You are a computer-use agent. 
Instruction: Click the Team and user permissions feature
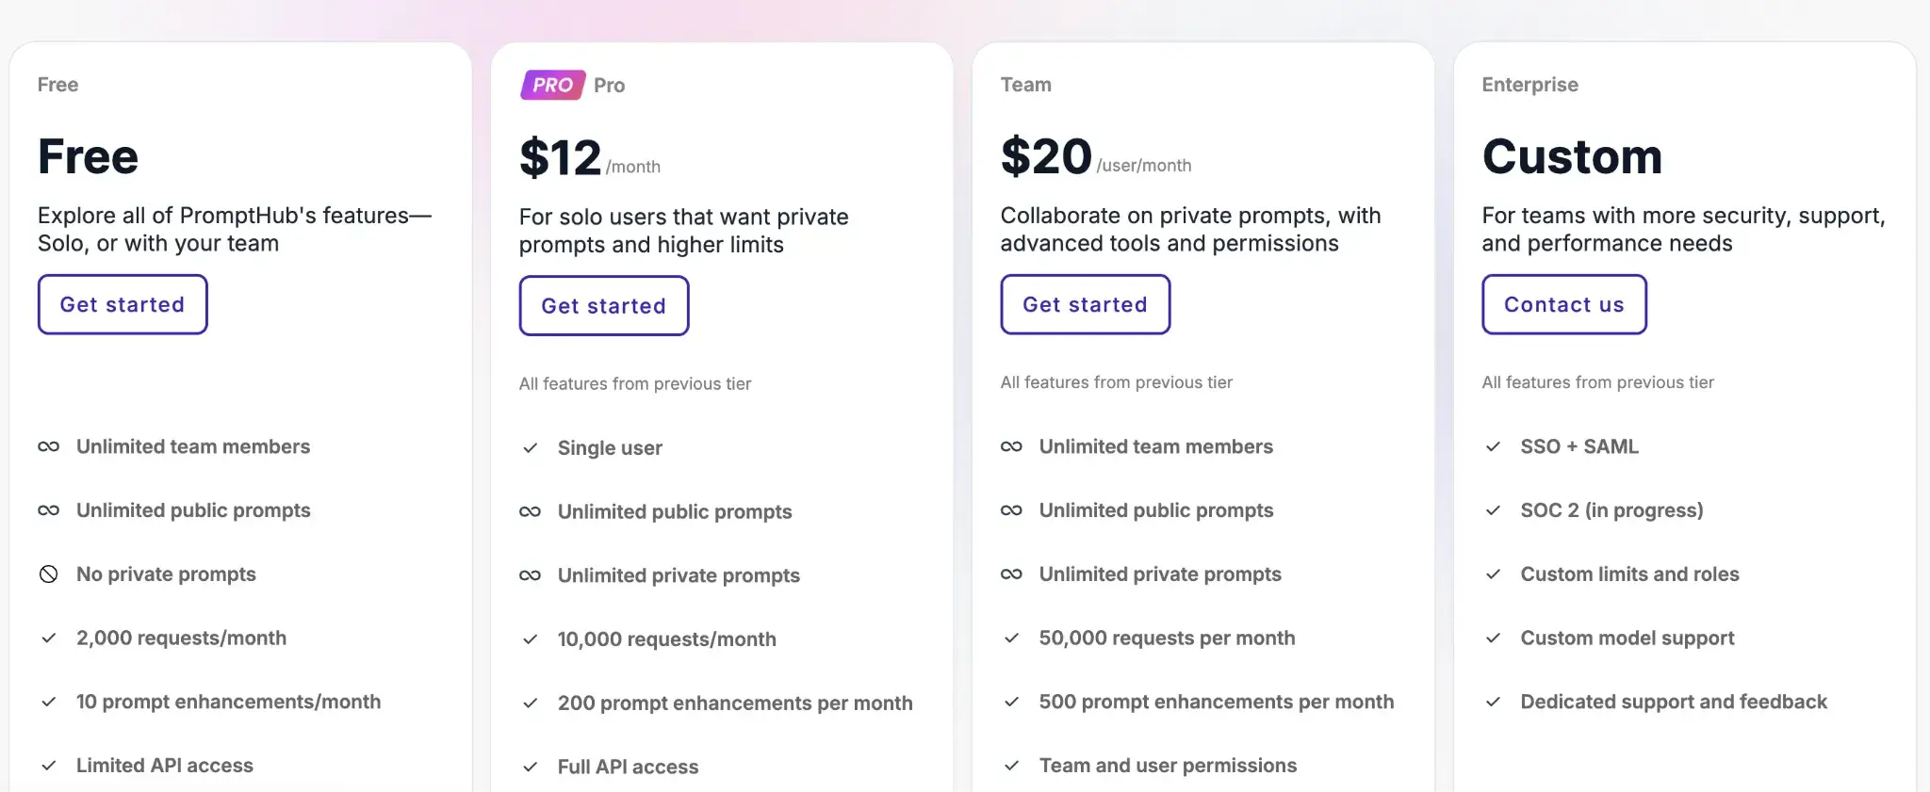tap(1168, 766)
